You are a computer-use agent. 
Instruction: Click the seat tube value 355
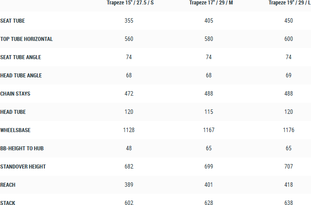(129, 21)
